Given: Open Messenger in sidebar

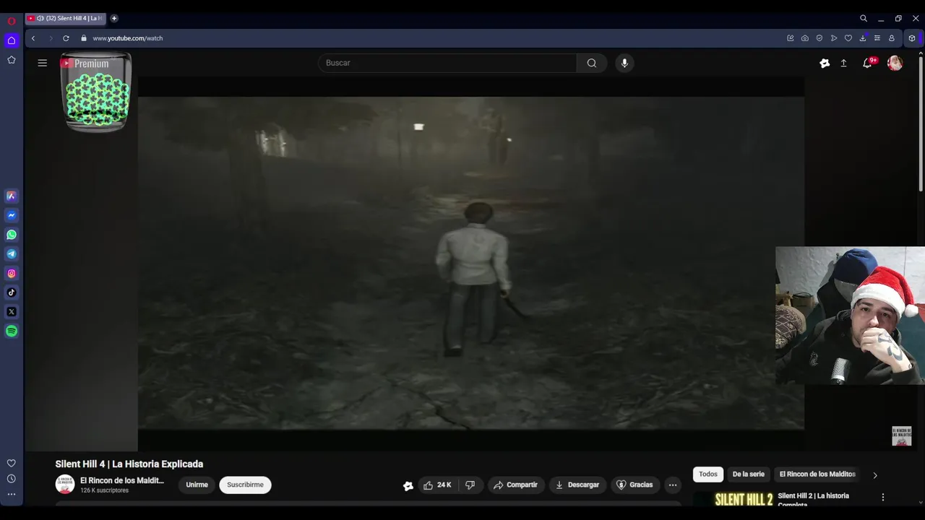Looking at the screenshot, I should [x=12, y=215].
